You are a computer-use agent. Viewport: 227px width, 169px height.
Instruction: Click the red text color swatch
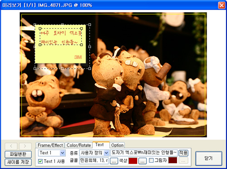pyautogui.click(x=133, y=161)
